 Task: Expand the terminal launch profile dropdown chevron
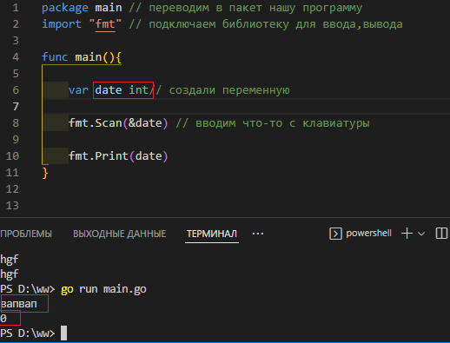[421, 234]
